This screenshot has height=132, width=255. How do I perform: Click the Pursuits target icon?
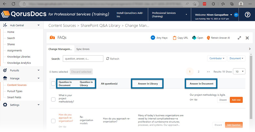click(x=5, y=70)
